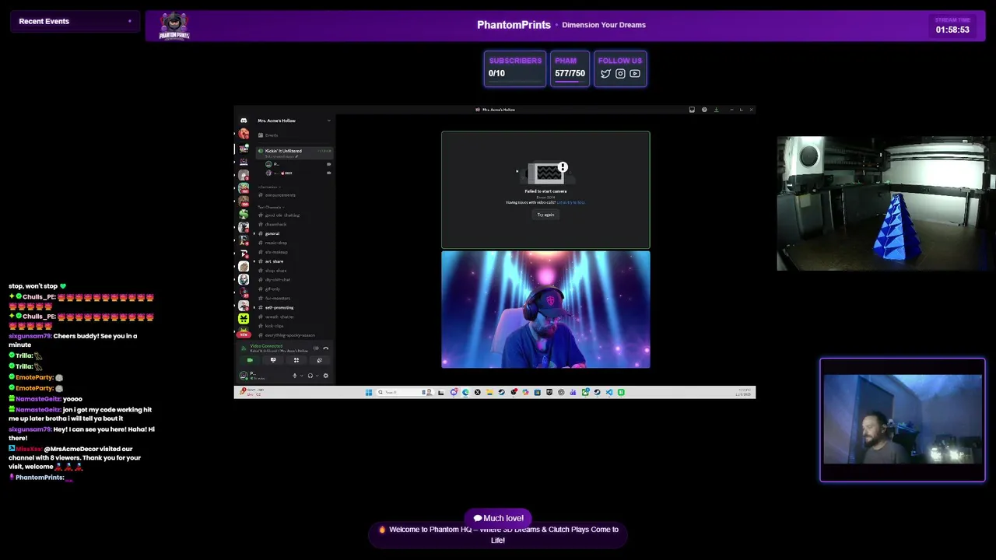Screen dimensions: 996x560
Task: Click the PhantomPrints logo in the header
Action: point(174,26)
